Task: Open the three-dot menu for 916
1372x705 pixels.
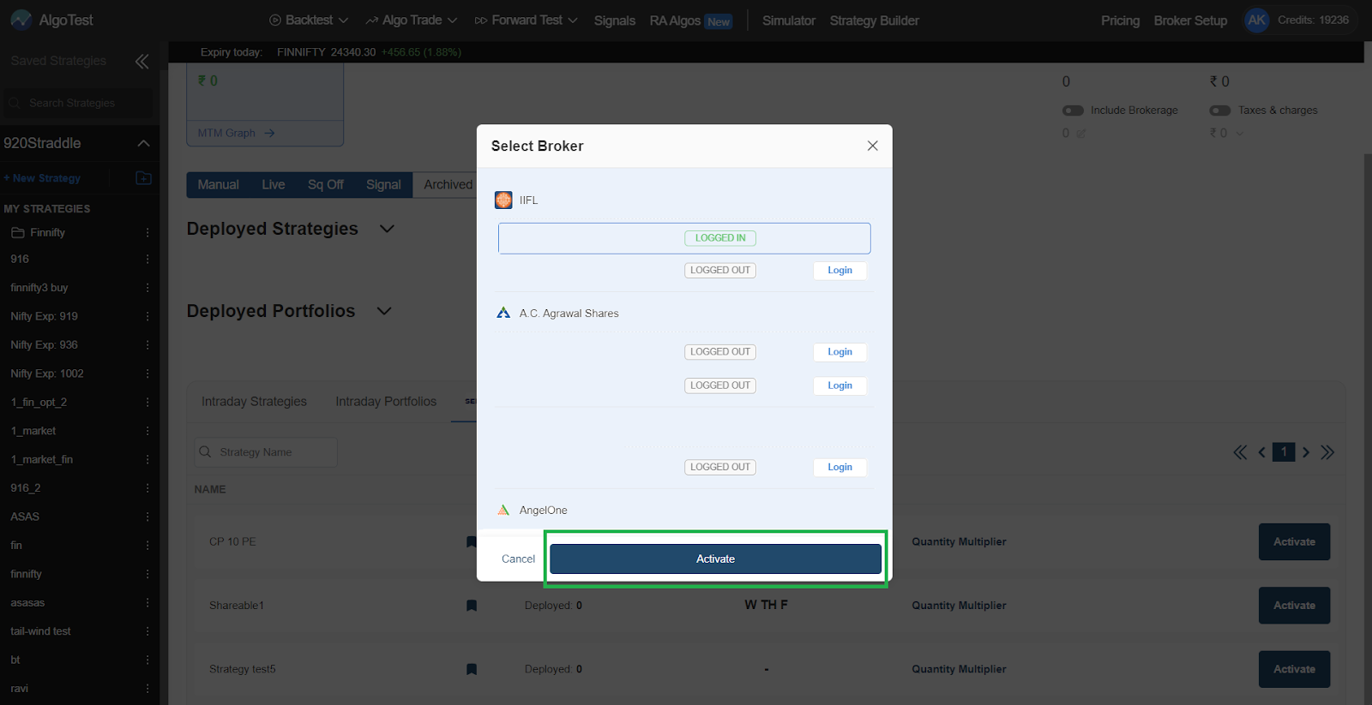Action: click(x=147, y=259)
